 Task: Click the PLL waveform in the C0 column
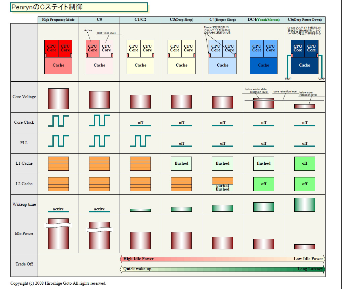click(x=99, y=141)
